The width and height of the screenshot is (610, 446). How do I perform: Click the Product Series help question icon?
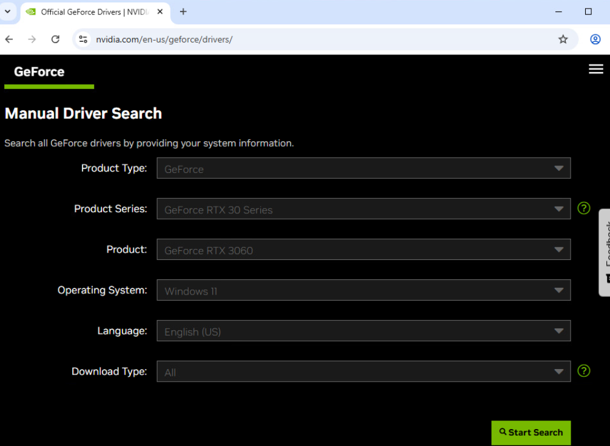(583, 208)
